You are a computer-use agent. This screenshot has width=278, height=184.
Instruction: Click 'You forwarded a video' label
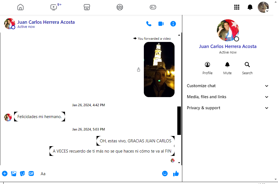pos(154,39)
